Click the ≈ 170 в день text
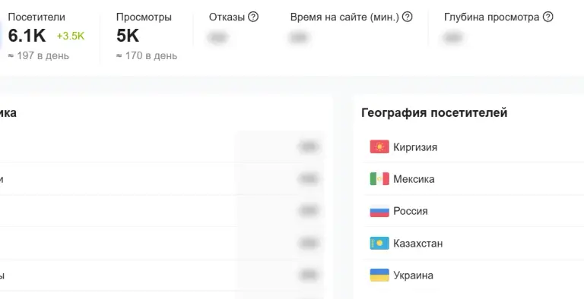Image resolution: width=584 pixels, height=299 pixels. [147, 56]
